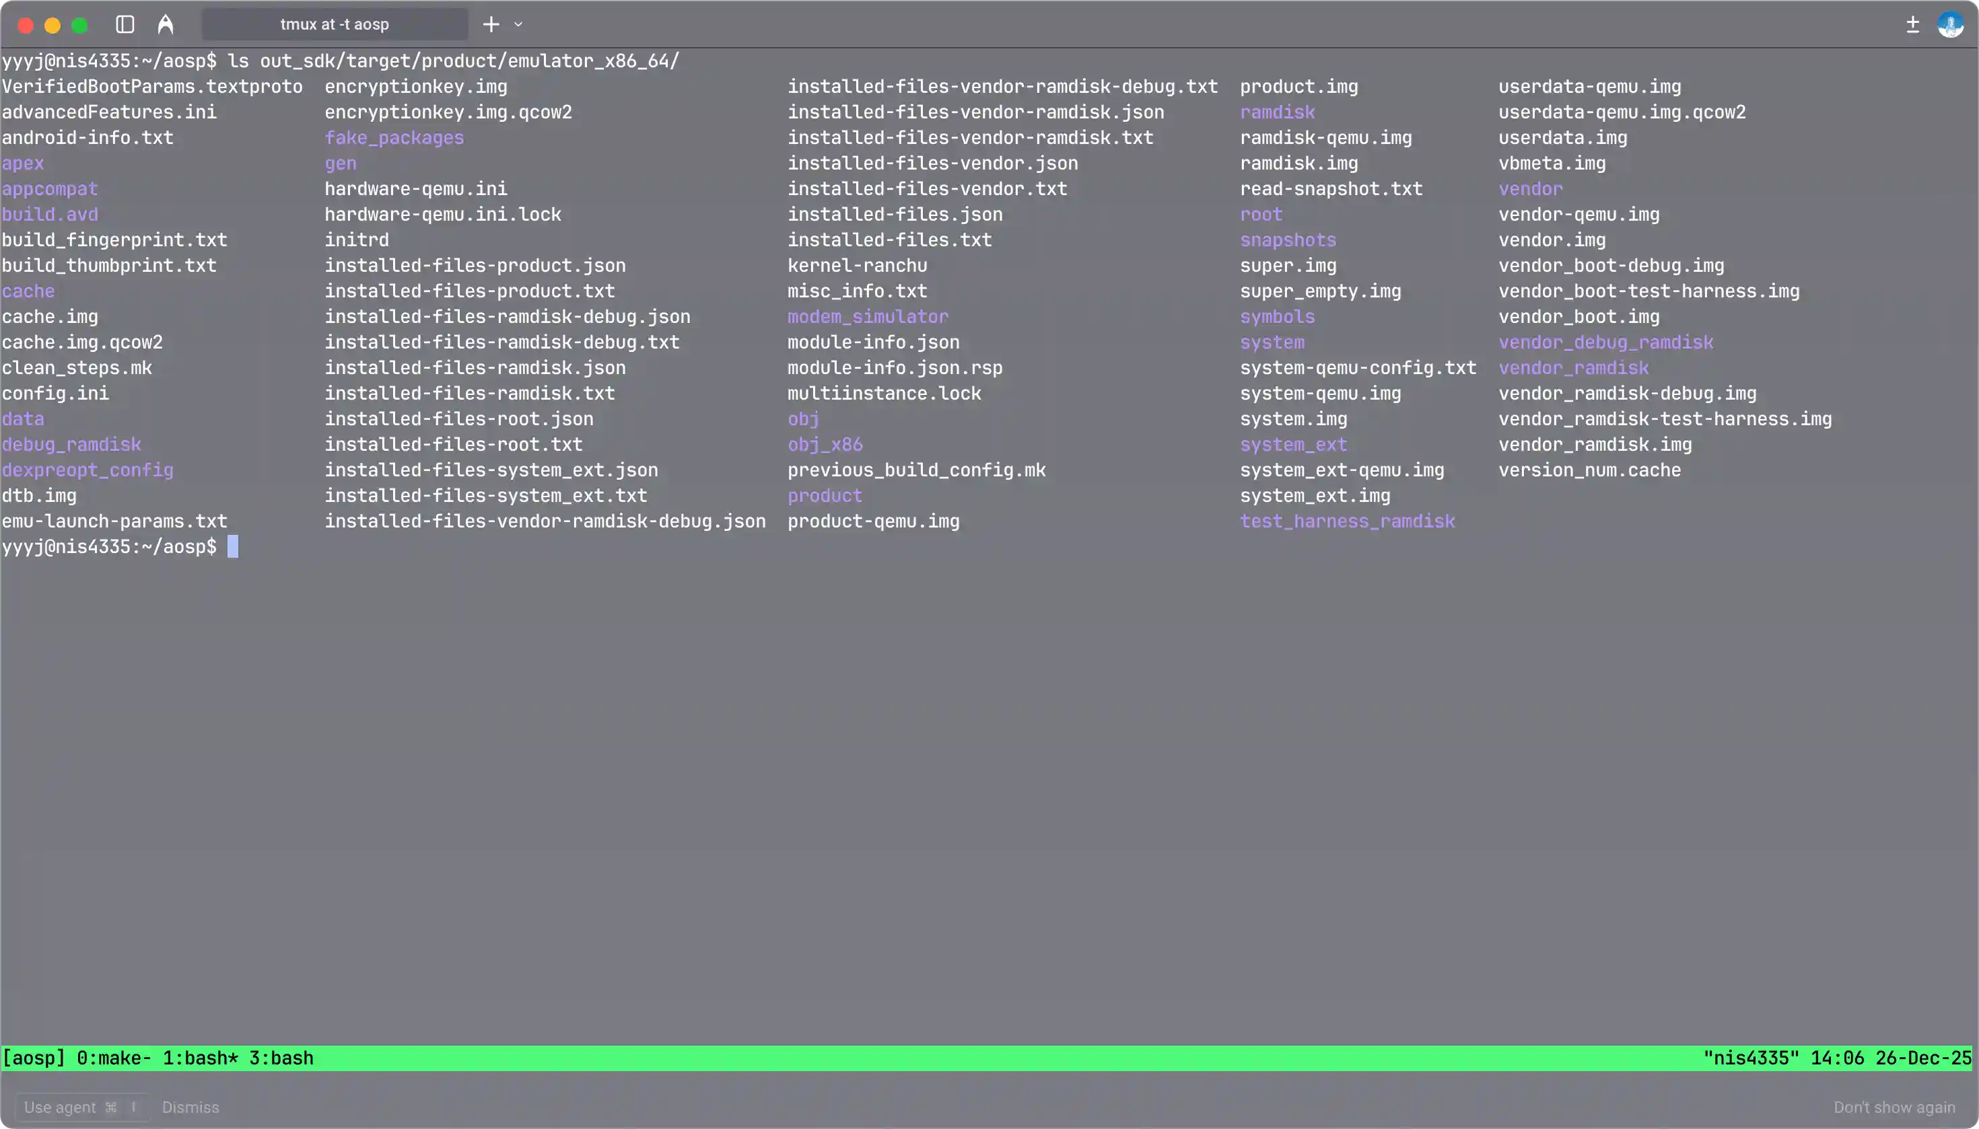
Task: Toggle the left sidebar panel icon
Action: (x=125, y=24)
